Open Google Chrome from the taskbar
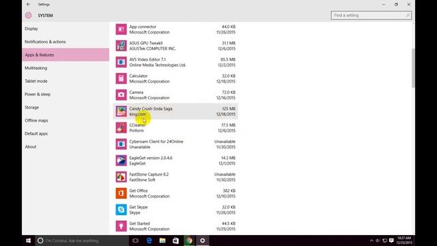The image size is (437, 246). coord(189,241)
